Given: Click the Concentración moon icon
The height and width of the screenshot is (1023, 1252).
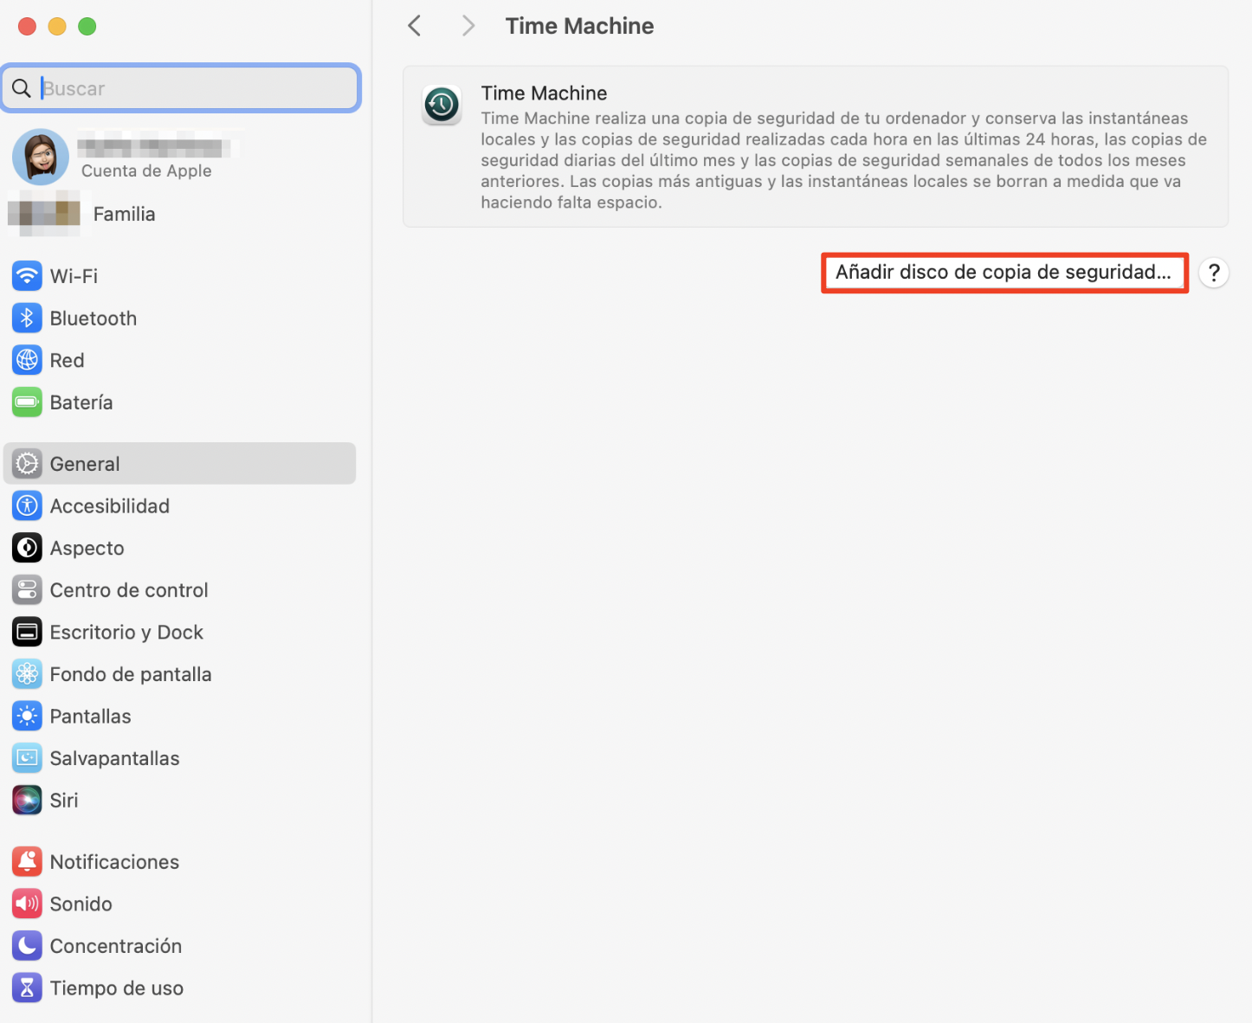Looking at the screenshot, I should 27,946.
